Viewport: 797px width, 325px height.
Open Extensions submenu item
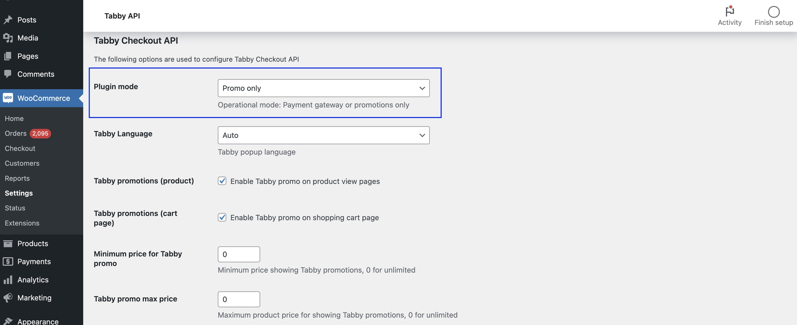coord(22,223)
